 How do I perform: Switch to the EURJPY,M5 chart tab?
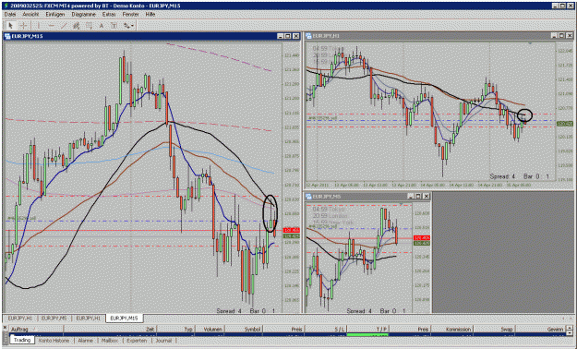click(54, 319)
